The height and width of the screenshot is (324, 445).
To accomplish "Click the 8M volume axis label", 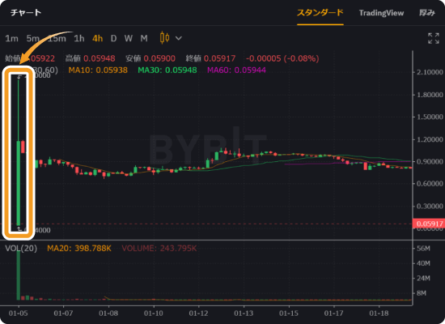I will point(422,293).
